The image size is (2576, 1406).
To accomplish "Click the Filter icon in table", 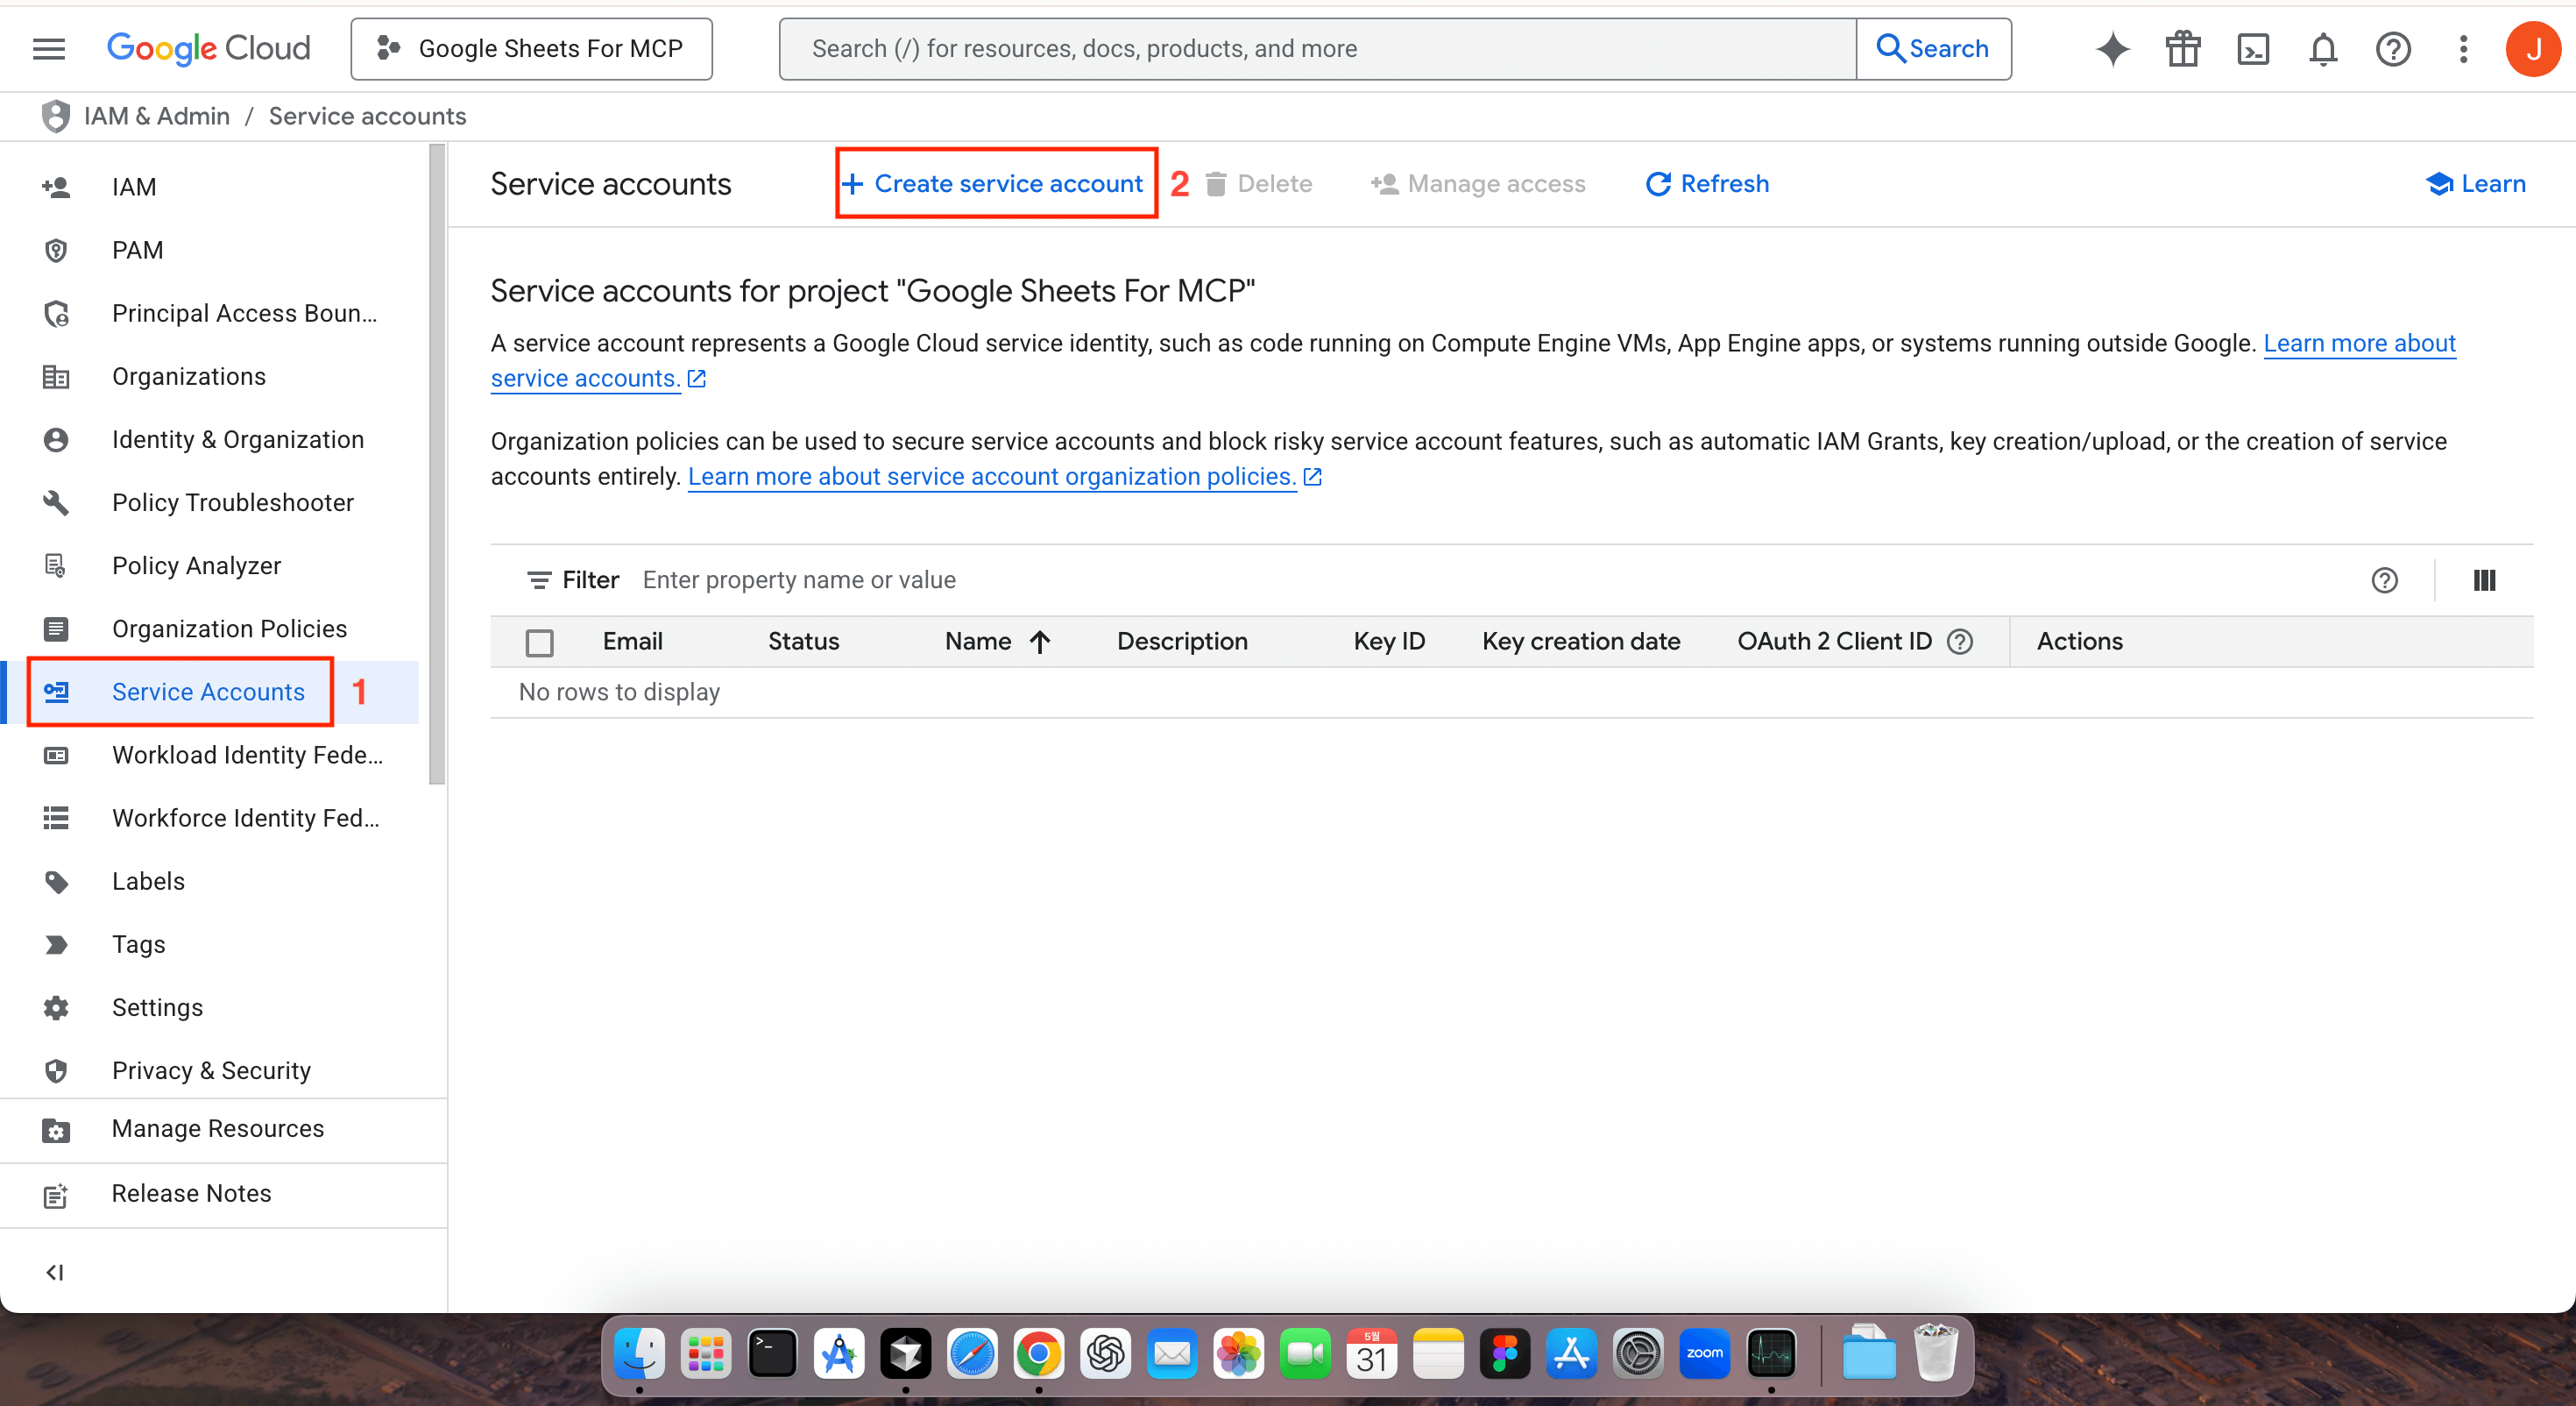I will coord(539,579).
